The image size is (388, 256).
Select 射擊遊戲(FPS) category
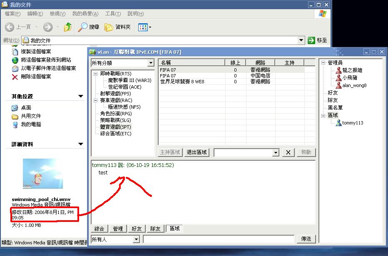[116, 94]
